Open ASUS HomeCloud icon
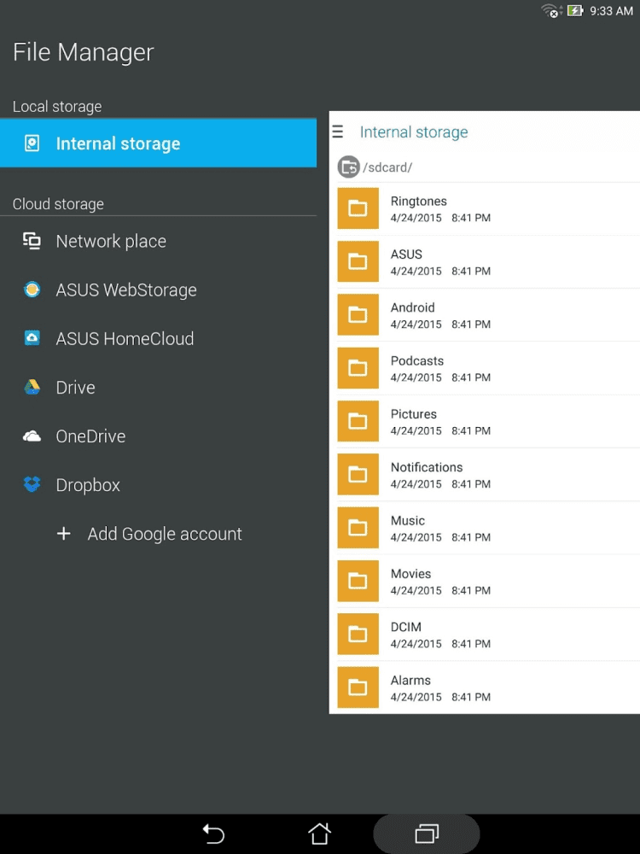This screenshot has width=640, height=854. pyautogui.click(x=32, y=339)
